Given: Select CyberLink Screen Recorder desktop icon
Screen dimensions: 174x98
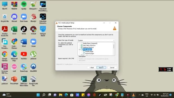Looking at the screenshot, I should [43, 19].
